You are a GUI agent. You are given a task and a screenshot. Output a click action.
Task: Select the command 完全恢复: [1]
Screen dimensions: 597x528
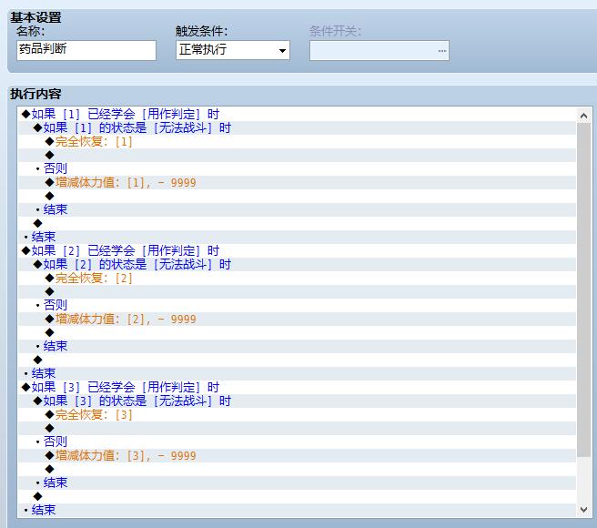pyautogui.click(x=297, y=141)
